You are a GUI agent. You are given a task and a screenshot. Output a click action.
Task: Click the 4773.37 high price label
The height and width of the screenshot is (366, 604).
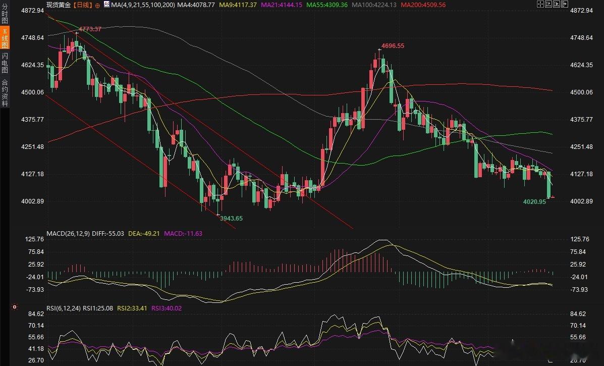(x=90, y=29)
